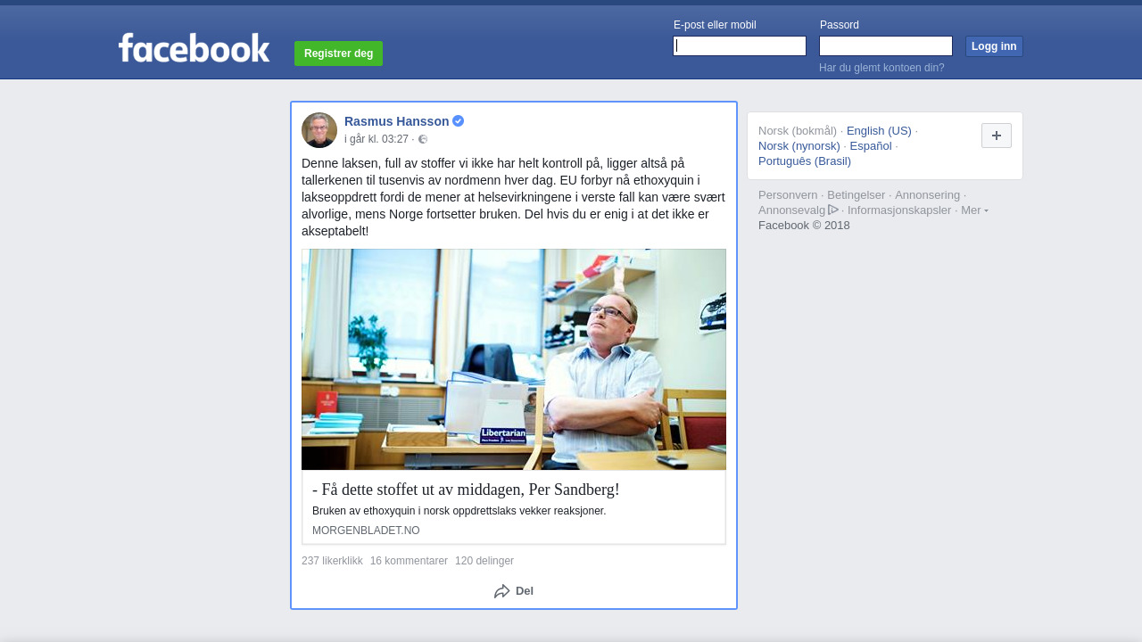Open Rasmus Hansson's profile picture
Viewport: 1142px width, 642px height.
tap(319, 130)
